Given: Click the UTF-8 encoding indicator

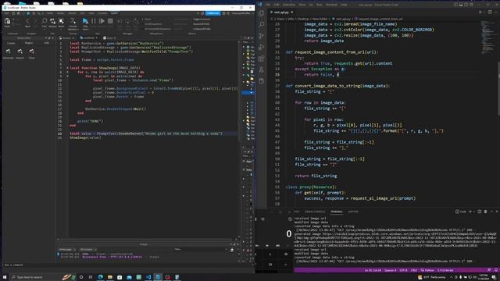Looking at the screenshot, I should tap(403, 270).
